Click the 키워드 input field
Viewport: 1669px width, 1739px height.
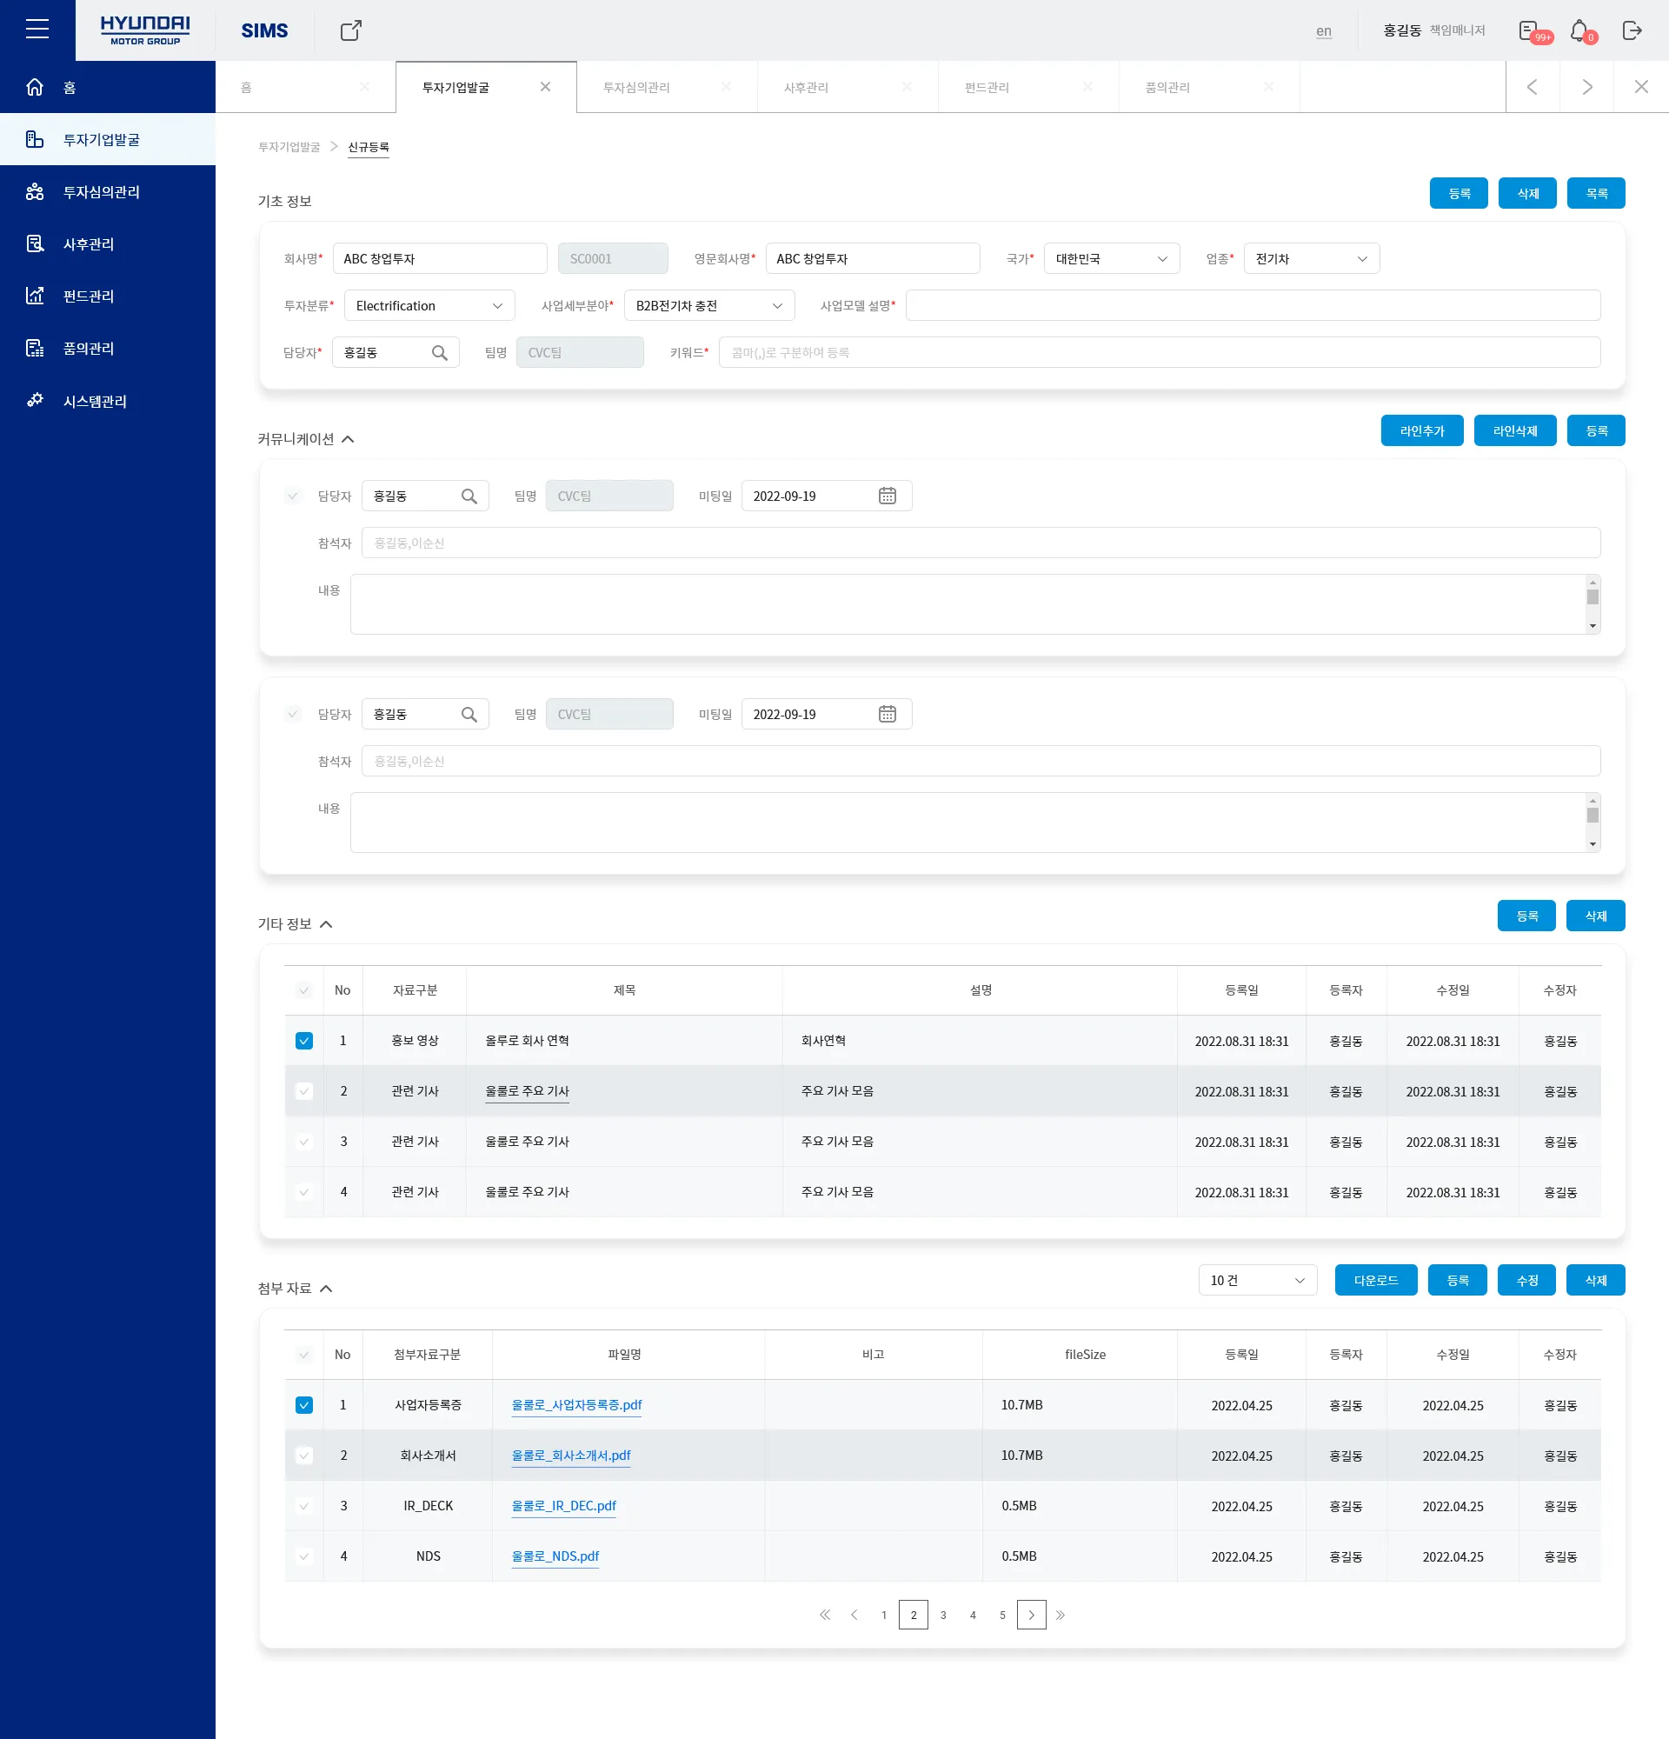(x=1159, y=352)
